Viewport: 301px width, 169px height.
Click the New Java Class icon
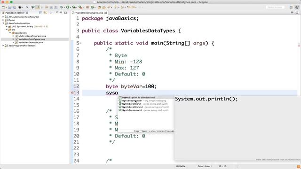pos(92,8)
